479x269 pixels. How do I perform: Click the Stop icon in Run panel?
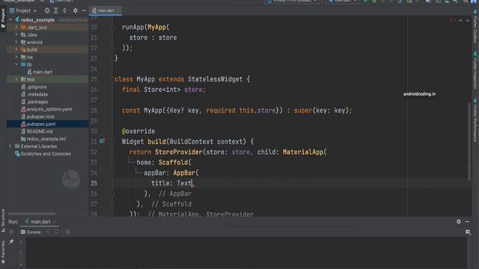coord(11,232)
